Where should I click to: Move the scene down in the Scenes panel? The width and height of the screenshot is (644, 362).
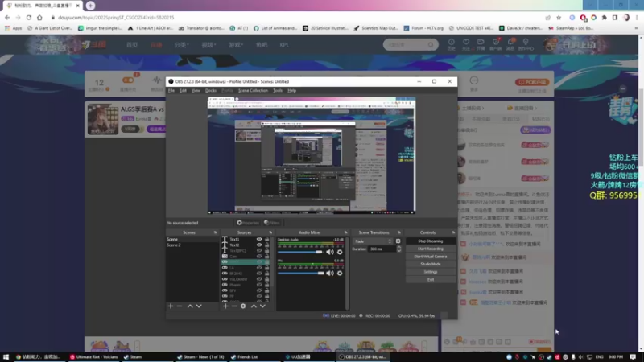[199, 306]
